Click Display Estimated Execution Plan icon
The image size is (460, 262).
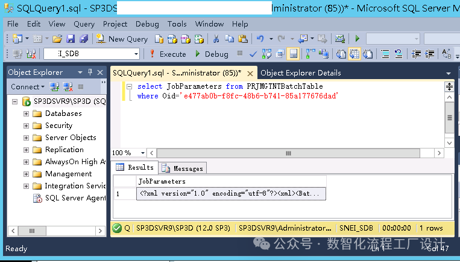tap(266, 54)
